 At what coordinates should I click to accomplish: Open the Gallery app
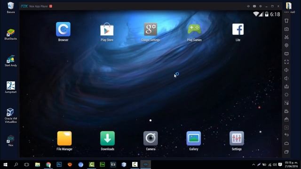click(193, 138)
